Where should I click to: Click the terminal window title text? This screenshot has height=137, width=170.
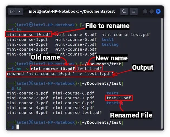click(72, 11)
